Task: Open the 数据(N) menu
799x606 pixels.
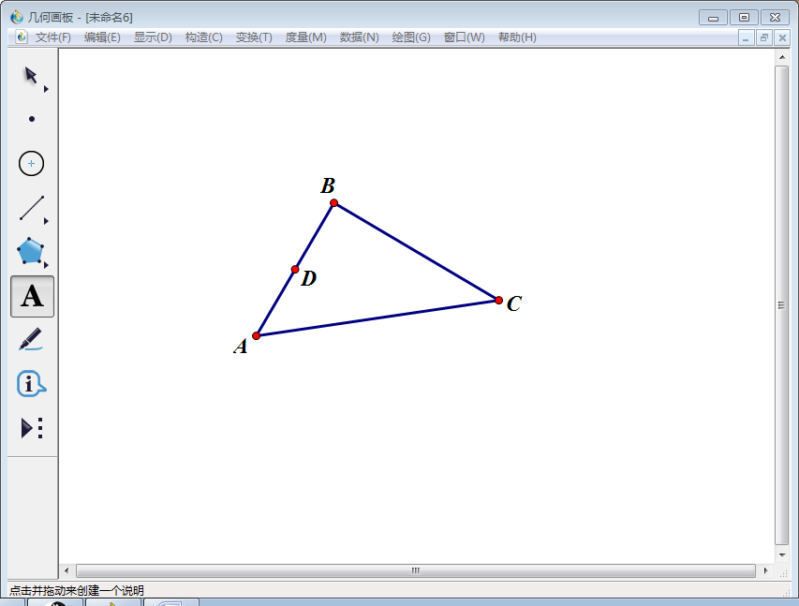Action: 360,37
